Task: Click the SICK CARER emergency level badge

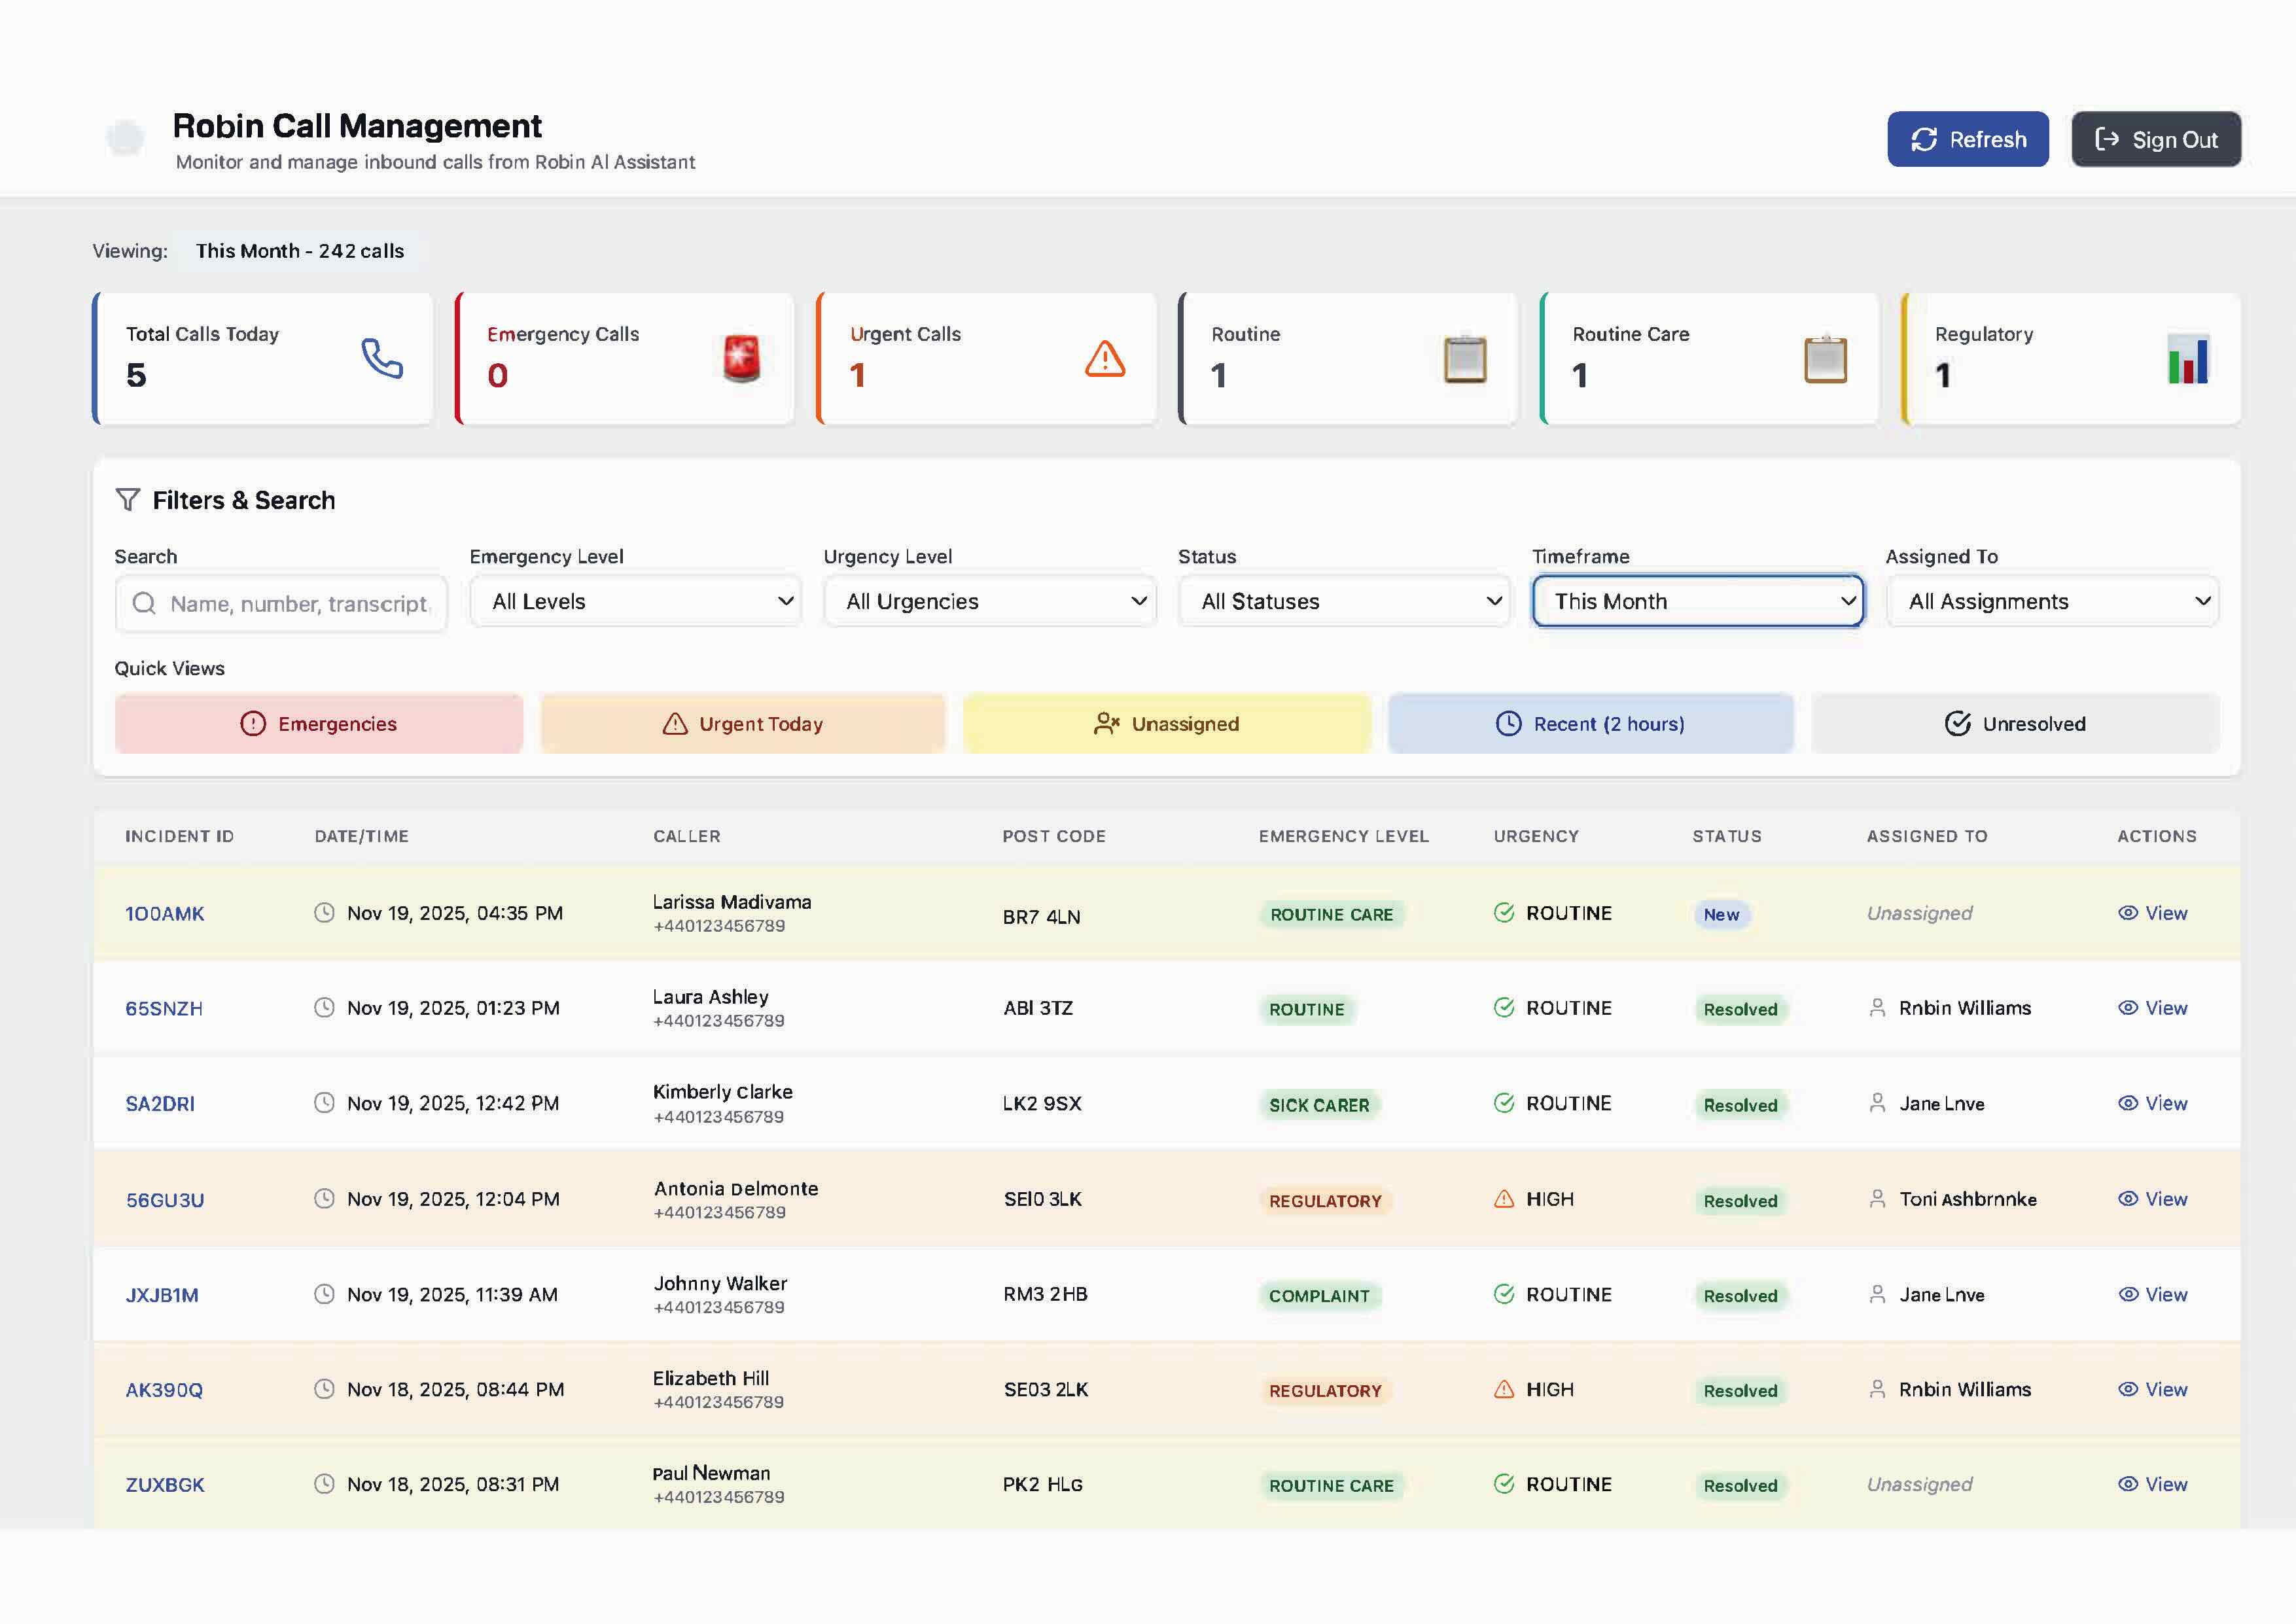Action: 1320,1105
